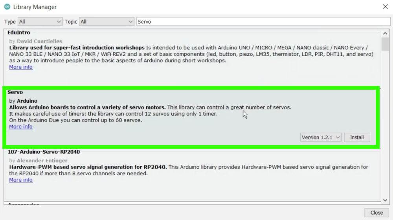
Task: Click the scrollbar up arrow
Action: 385,33
